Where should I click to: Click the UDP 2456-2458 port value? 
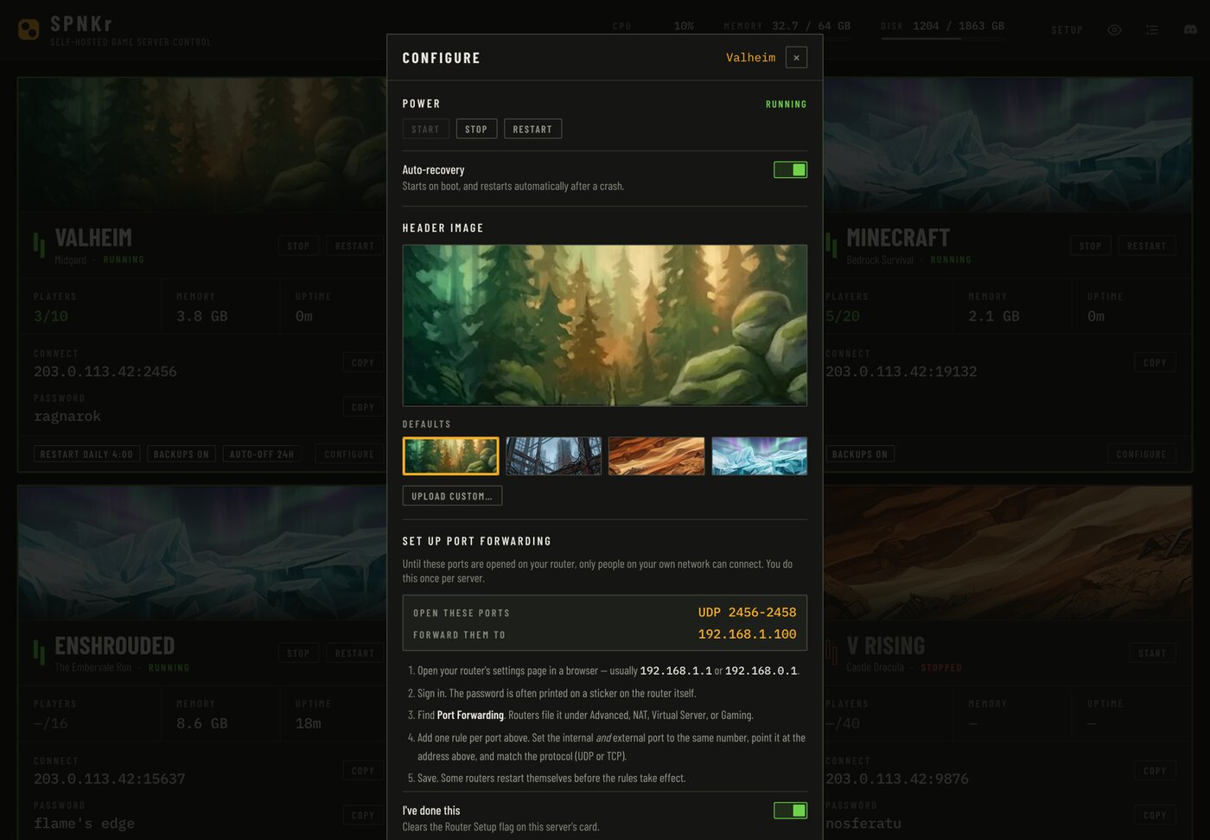(748, 613)
